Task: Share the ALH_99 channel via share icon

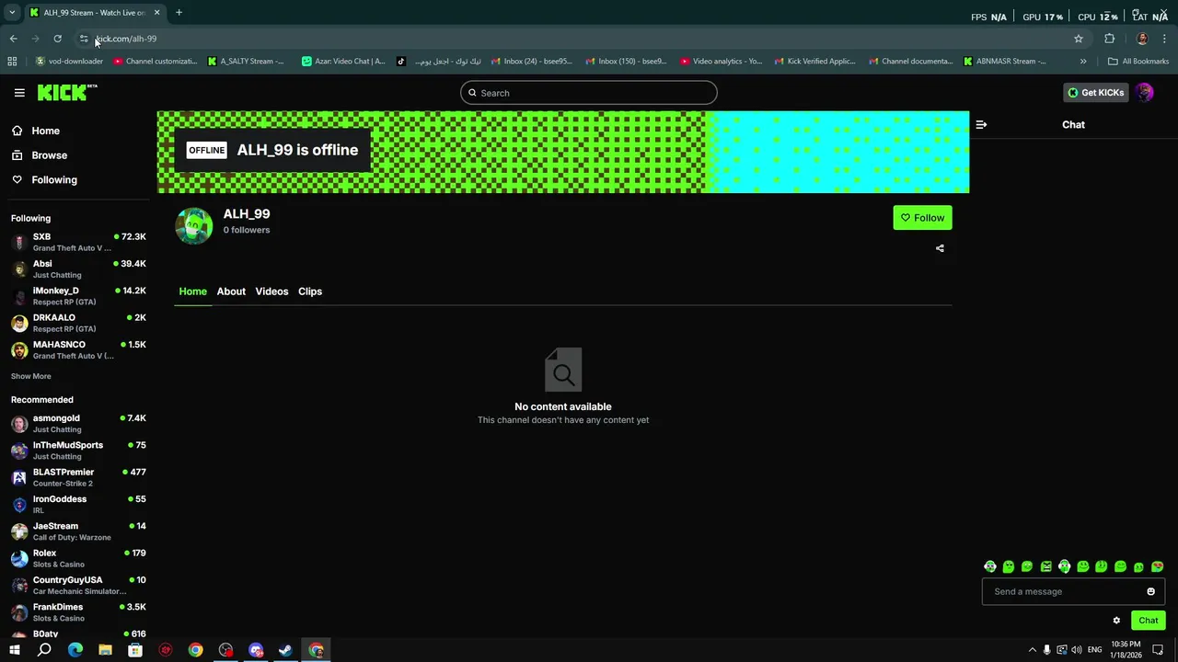Action: (x=940, y=248)
